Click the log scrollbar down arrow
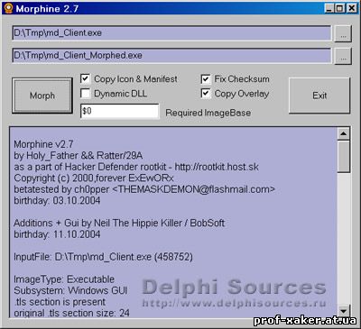The width and height of the screenshot is (361, 329). [344, 311]
